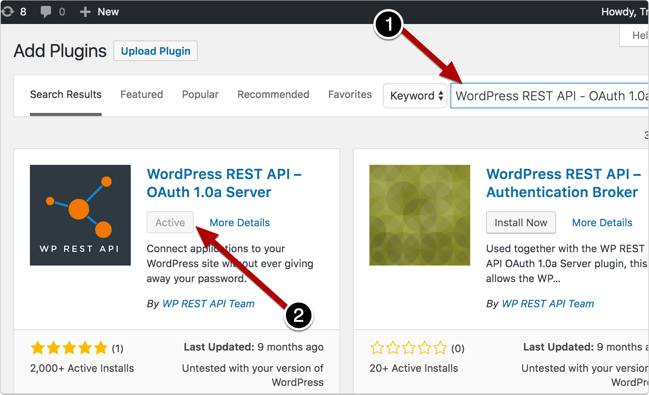Open WP REST API Team link under Authentication Broker

548,304
